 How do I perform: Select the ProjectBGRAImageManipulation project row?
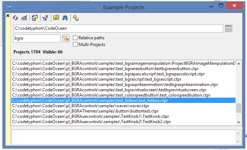pyautogui.click(x=124, y=63)
